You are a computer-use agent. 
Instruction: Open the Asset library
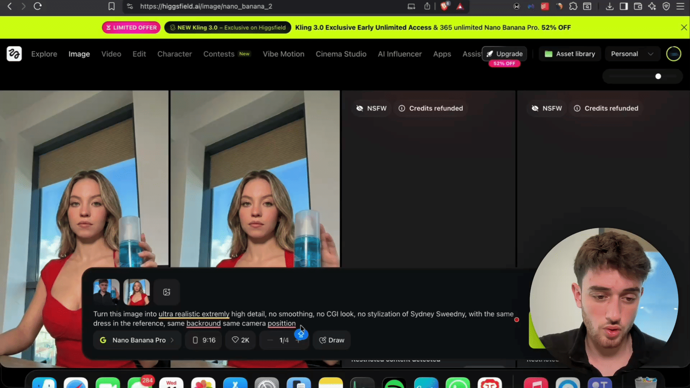tap(570, 54)
